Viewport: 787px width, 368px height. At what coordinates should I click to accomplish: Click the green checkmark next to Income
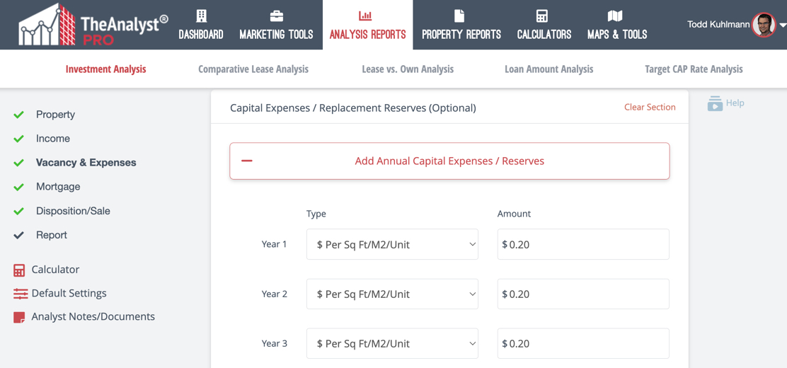coord(18,139)
